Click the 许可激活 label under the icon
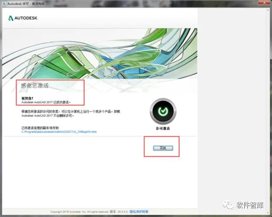The image size is (272, 217). coord(163,128)
